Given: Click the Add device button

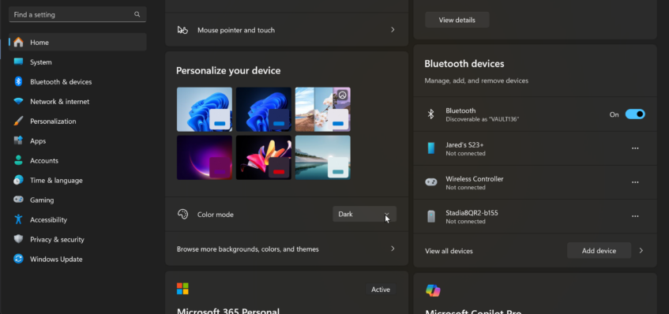Looking at the screenshot, I should coord(599,251).
